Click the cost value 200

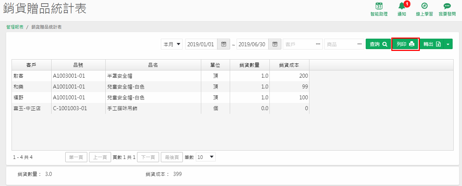click(304, 76)
